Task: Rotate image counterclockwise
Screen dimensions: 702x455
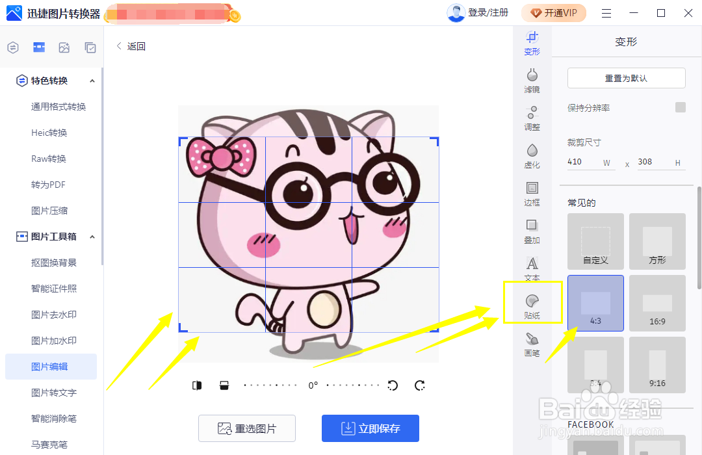Action: click(x=393, y=385)
